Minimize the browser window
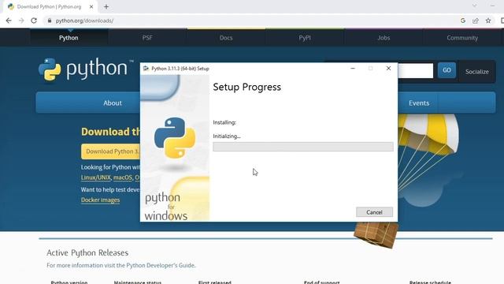504x284 pixels. coord(492,6)
